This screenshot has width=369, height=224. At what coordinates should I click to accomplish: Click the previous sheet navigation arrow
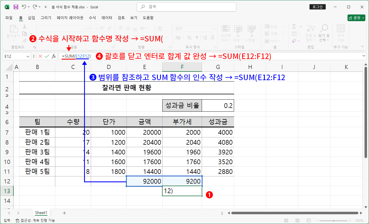pyautogui.click(x=9, y=213)
